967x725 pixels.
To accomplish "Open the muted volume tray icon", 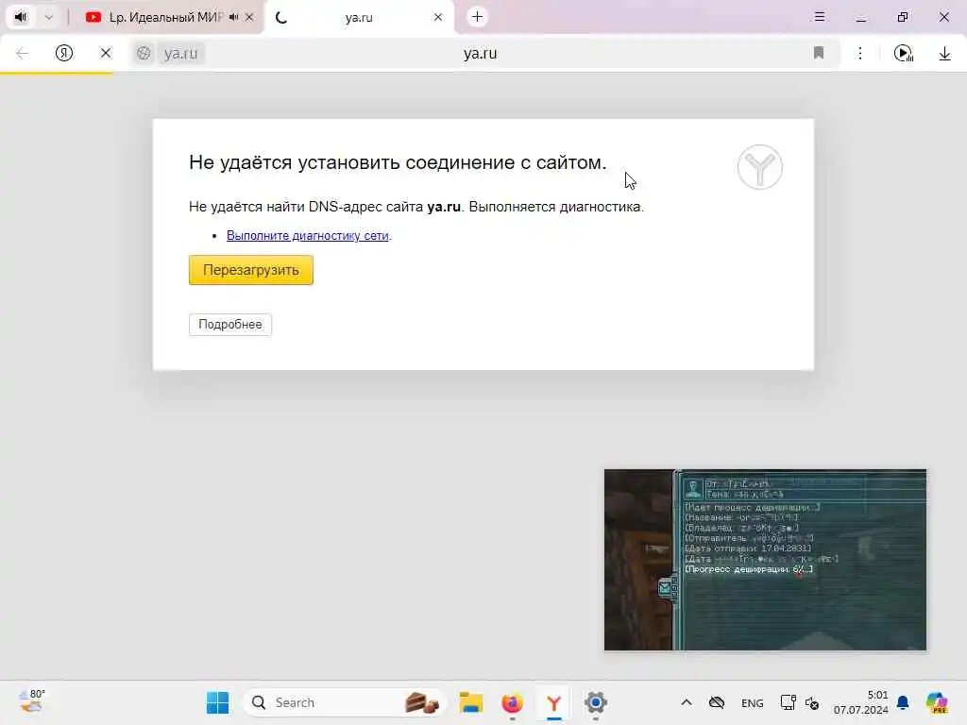I will tap(812, 702).
